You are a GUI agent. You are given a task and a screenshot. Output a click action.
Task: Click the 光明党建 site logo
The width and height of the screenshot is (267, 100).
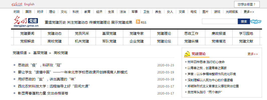tap(26, 22)
